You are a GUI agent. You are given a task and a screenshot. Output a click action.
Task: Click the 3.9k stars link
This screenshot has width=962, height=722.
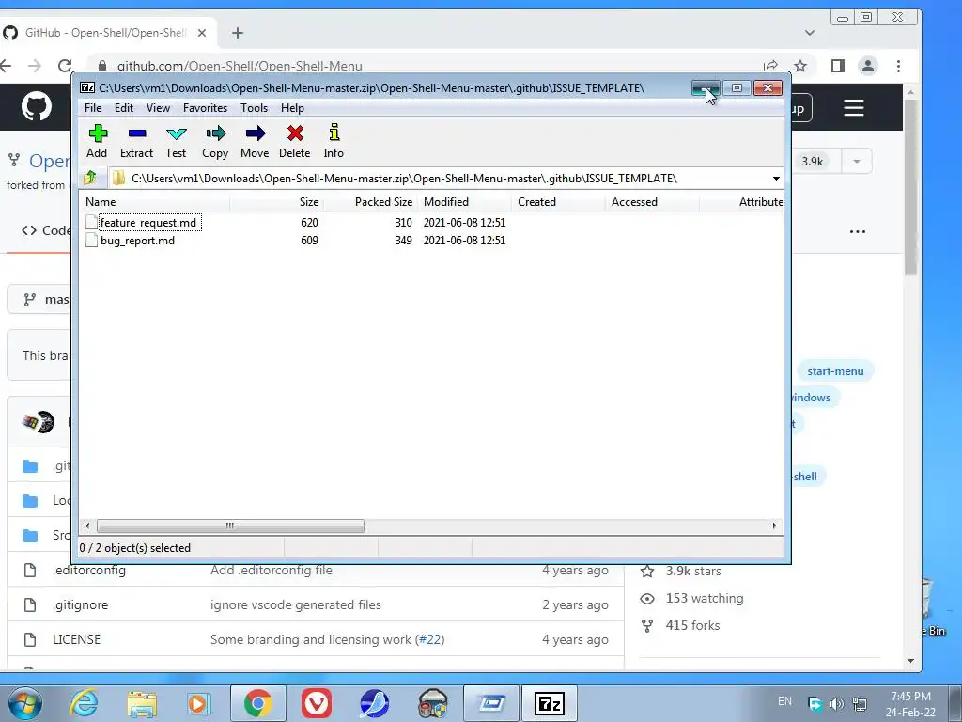point(693,571)
